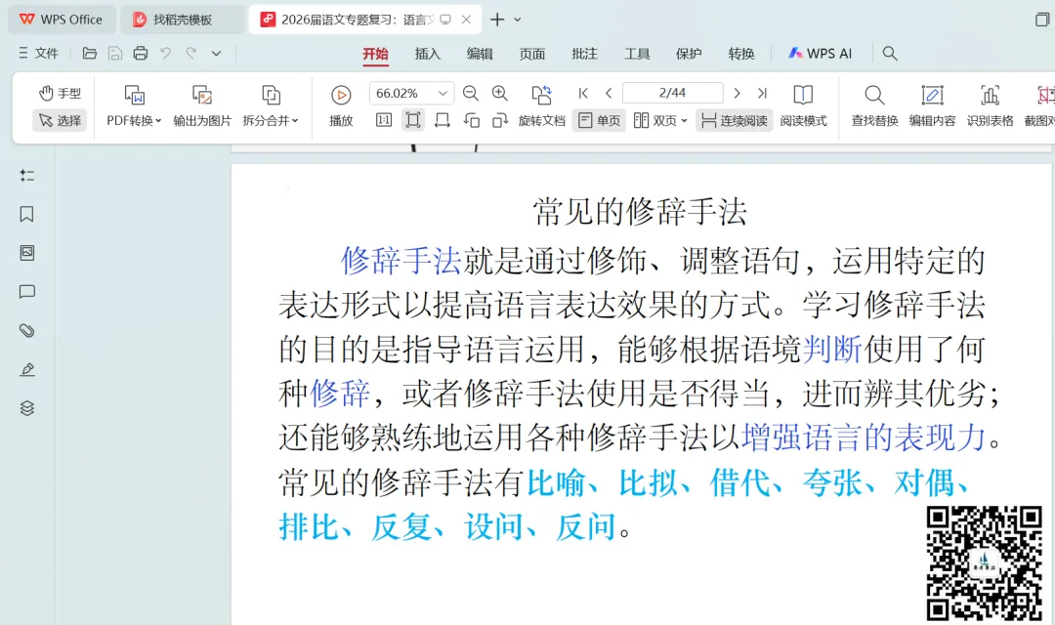The width and height of the screenshot is (1055, 625).
Task: Switch to the 工具 ribbon tab
Action: 637,54
